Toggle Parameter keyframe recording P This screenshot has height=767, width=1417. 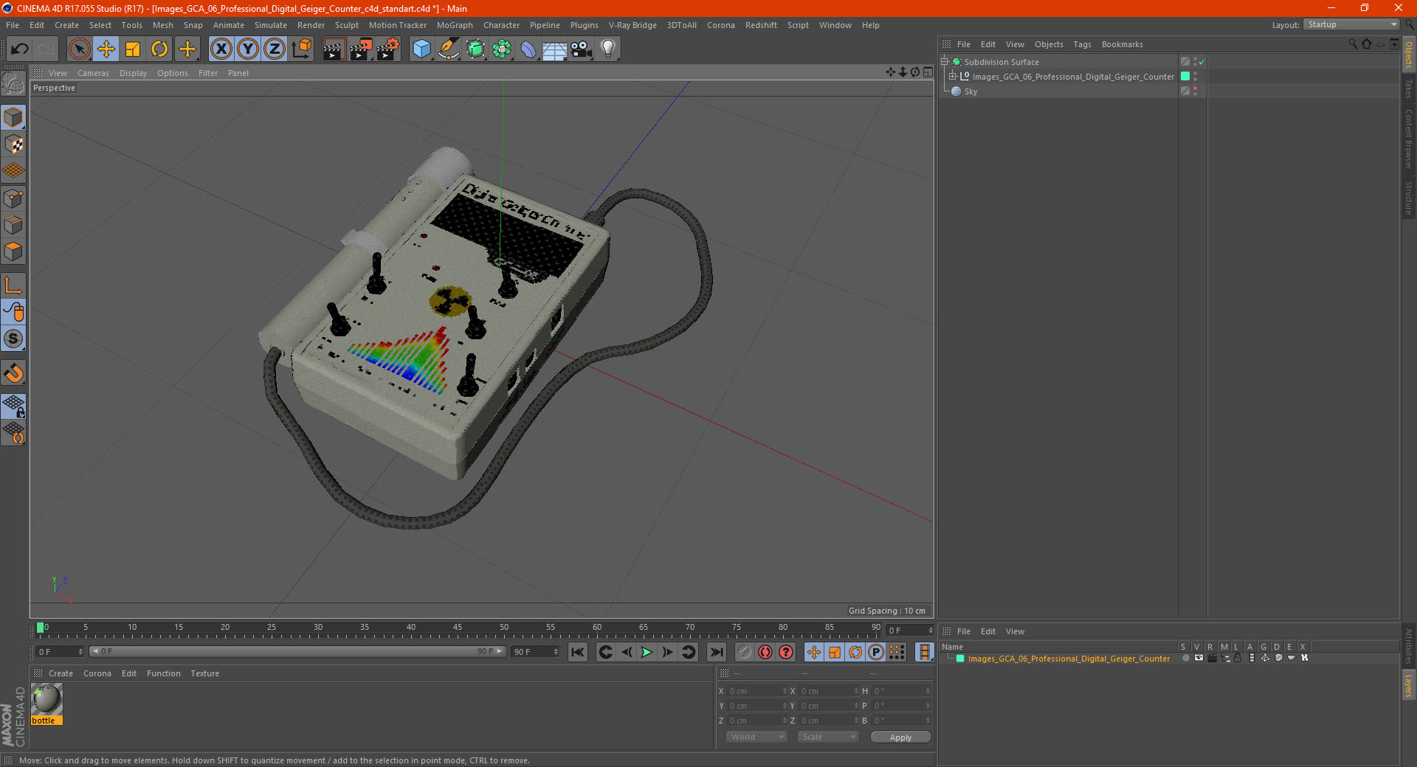(875, 652)
